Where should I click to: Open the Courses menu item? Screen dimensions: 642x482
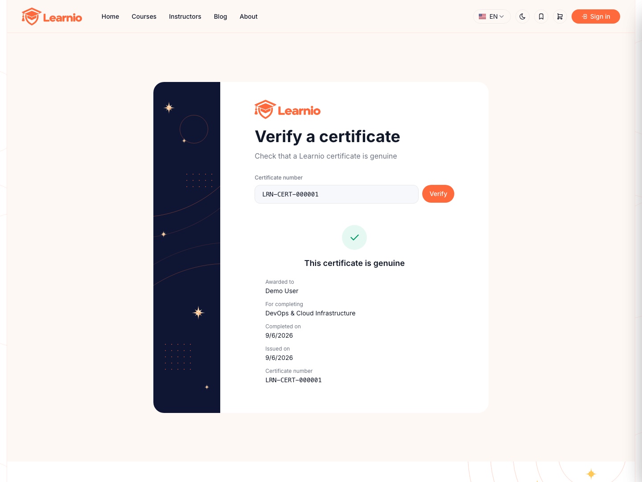tap(144, 16)
